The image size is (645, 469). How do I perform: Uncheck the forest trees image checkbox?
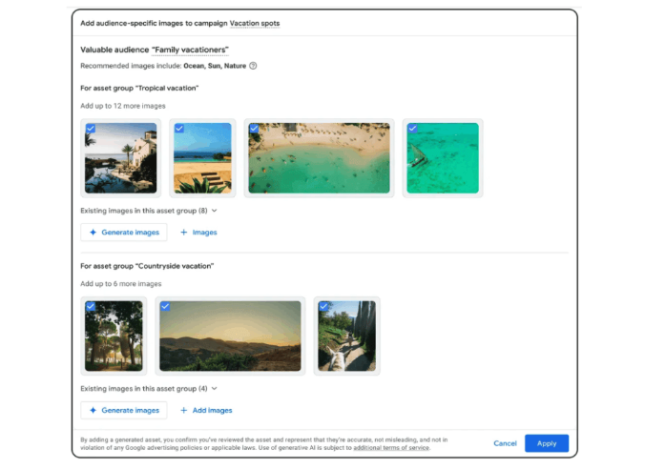point(91,306)
